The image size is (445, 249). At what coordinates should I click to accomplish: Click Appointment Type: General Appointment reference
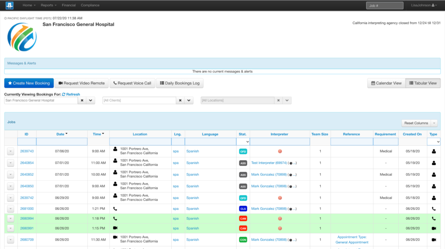352,240
